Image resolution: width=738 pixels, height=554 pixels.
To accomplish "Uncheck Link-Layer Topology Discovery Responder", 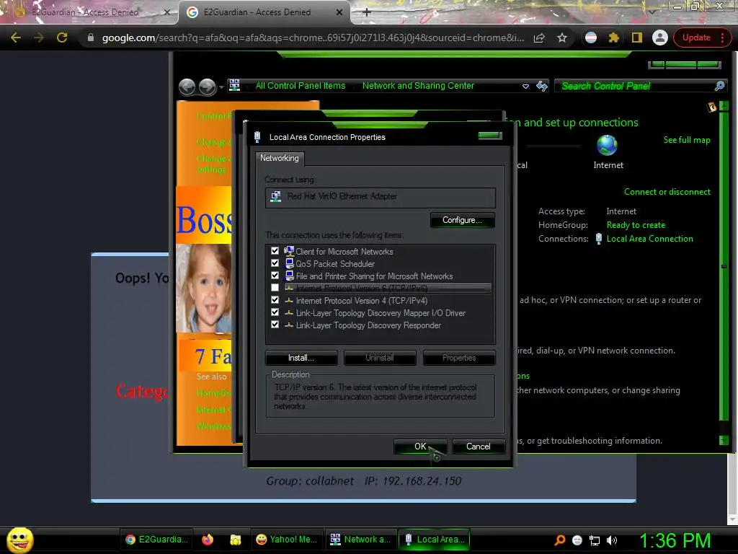I will point(275,325).
